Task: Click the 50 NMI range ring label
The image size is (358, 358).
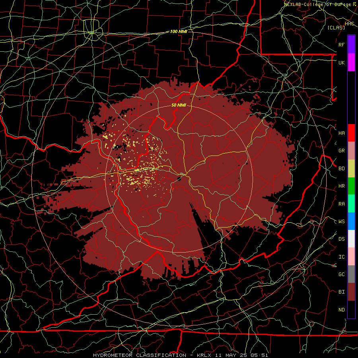Action: coord(179,105)
